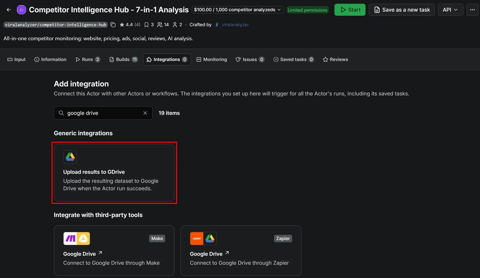Copy the actor path viralanalyzer/competitor-intelligence-hub
The width and height of the screenshot is (480, 278).
point(113,25)
